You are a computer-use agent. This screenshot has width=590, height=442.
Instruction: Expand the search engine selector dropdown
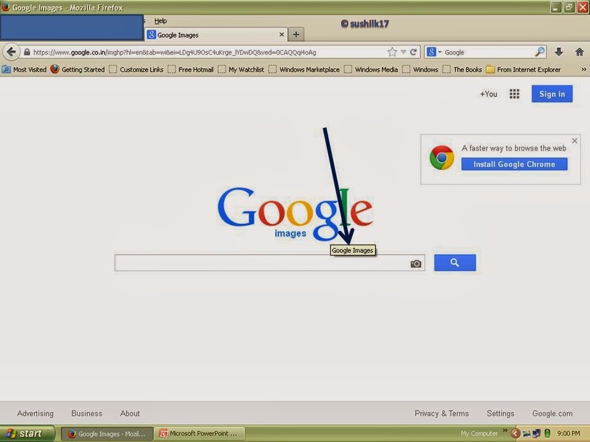(435, 52)
